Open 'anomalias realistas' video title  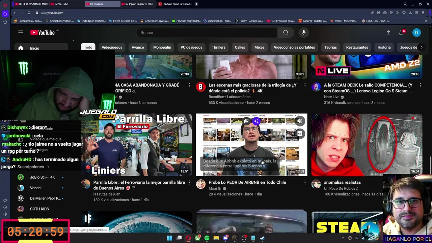point(342,182)
